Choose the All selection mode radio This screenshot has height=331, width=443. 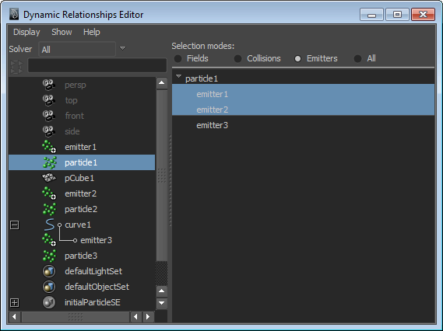[357, 58]
